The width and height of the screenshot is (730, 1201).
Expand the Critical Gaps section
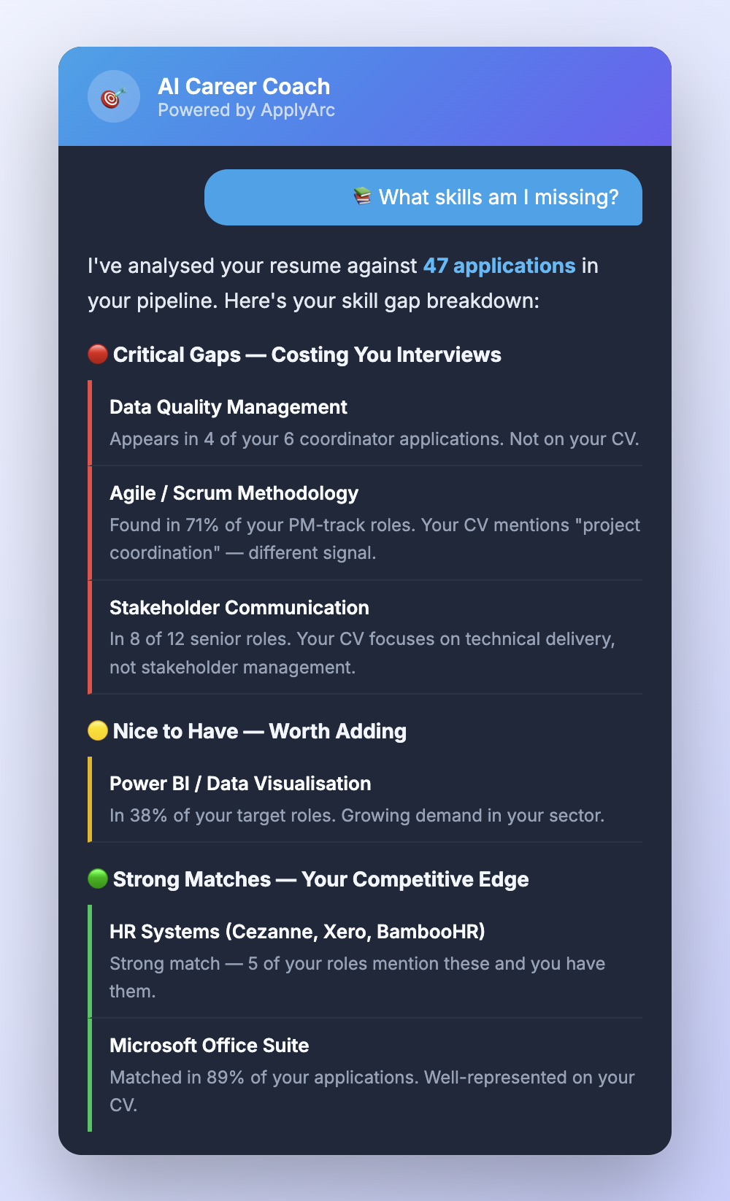click(306, 354)
